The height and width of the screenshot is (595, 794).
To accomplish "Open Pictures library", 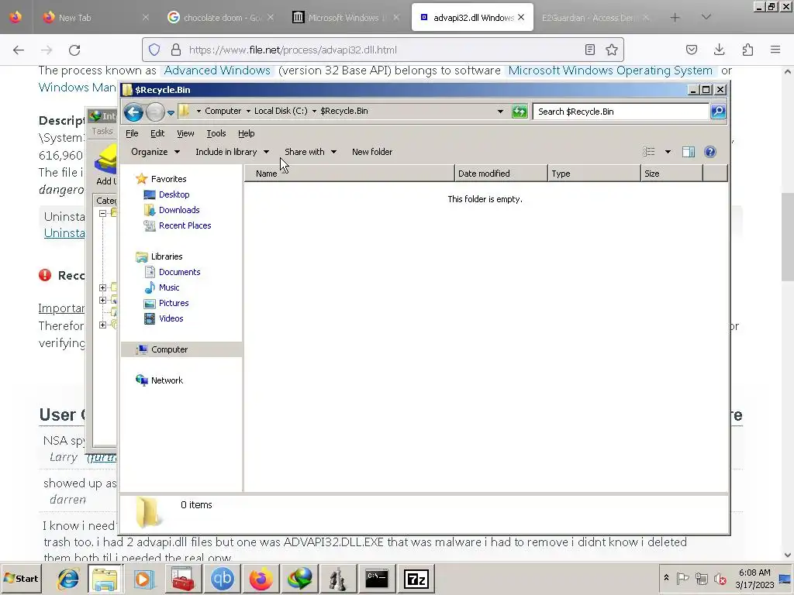I will pyautogui.click(x=173, y=303).
